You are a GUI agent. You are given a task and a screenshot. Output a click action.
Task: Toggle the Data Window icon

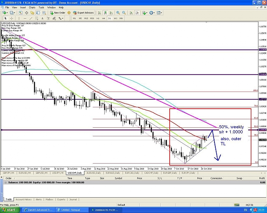pos(26,13)
